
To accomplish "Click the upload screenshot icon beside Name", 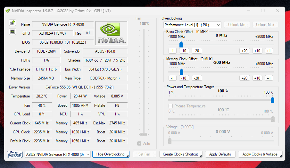I will (12, 23).
